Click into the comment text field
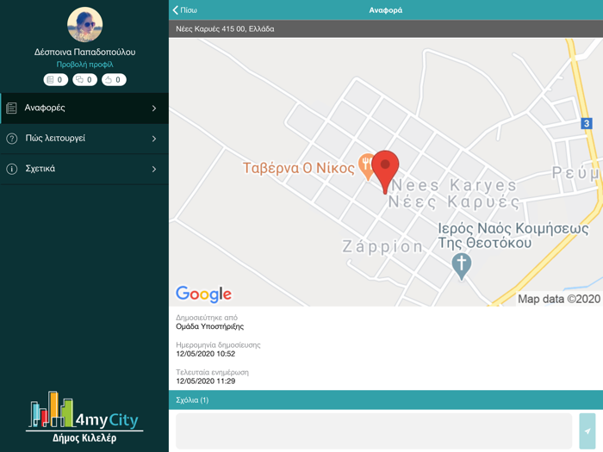 pyautogui.click(x=374, y=430)
